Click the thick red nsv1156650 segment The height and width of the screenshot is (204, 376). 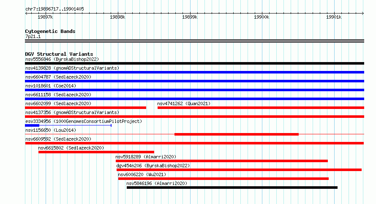tap(237, 134)
